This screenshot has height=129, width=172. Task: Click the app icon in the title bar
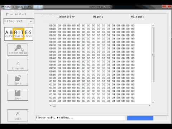click(x=2, y=7)
